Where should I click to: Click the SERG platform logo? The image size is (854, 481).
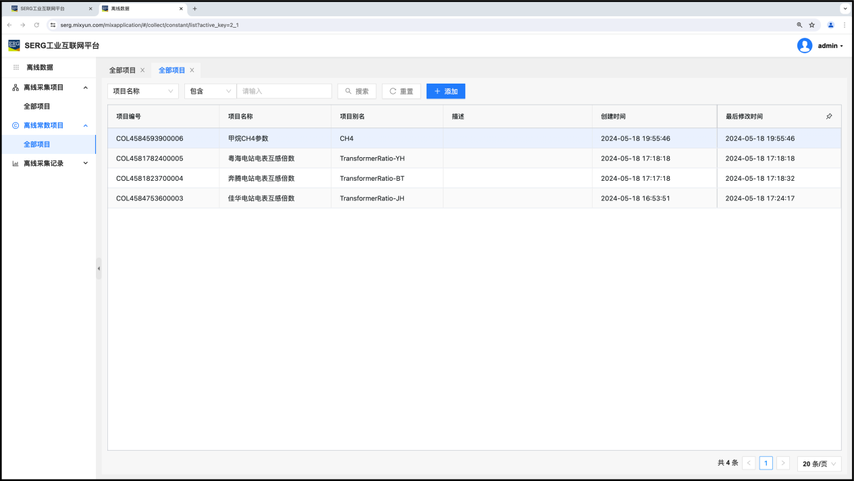pyautogui.click(x=14, y=45)
